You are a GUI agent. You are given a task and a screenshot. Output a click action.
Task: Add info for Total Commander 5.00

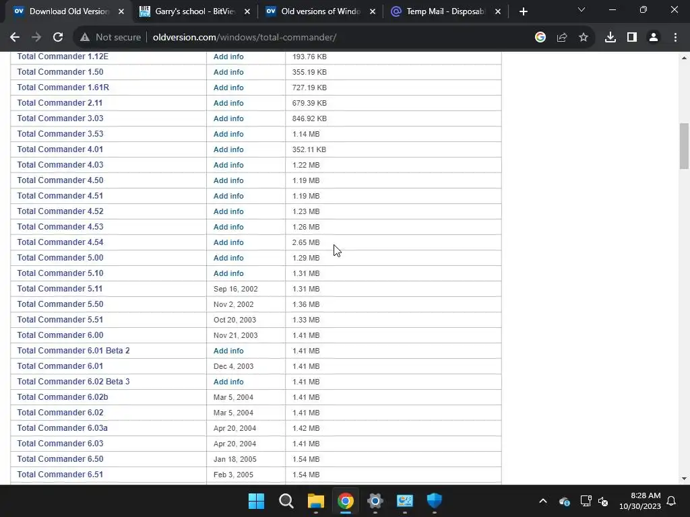[x=228, y=258]
